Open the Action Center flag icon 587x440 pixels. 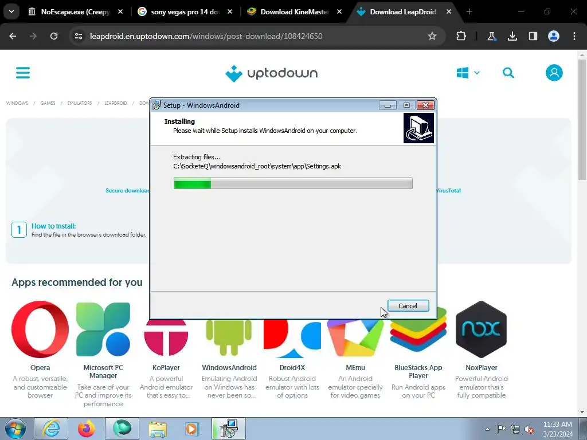[501, 429]
